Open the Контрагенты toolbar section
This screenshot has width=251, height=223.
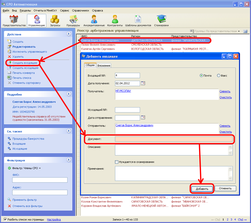[115, 21]
